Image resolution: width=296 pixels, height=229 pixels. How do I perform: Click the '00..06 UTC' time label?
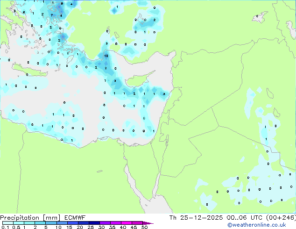[x=245, y=218]
